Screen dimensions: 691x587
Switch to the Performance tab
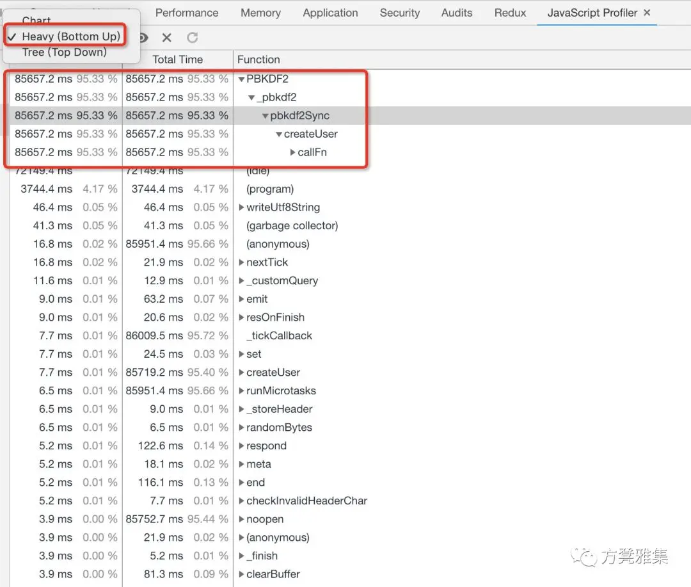click(187, 13)
